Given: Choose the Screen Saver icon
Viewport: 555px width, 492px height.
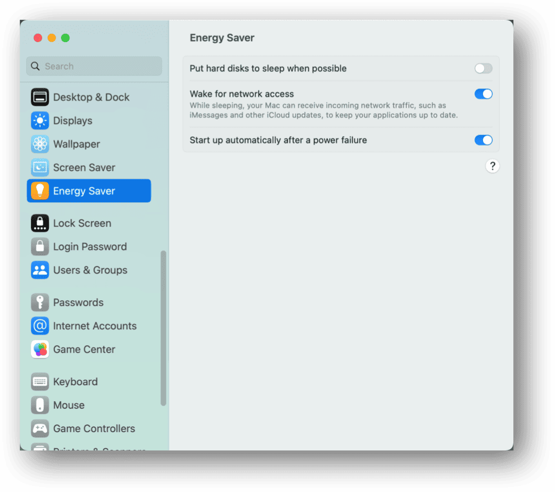Looking at the screenshot, I should [39, 167].
